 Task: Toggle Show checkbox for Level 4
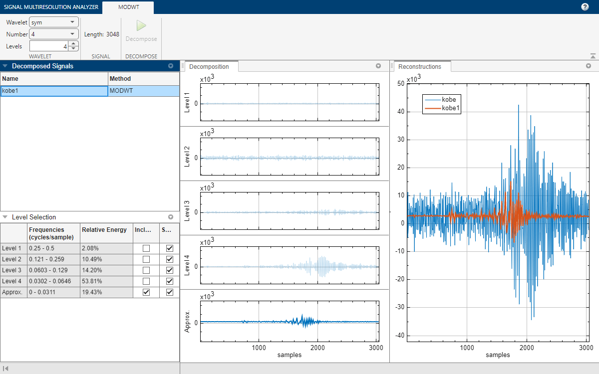(x=170, y=281)
